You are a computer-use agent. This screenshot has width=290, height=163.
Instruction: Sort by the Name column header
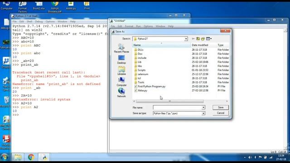(161, 45)
